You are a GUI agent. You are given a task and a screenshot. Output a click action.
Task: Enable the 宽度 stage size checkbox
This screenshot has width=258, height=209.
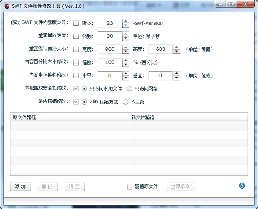click(76, 50)
